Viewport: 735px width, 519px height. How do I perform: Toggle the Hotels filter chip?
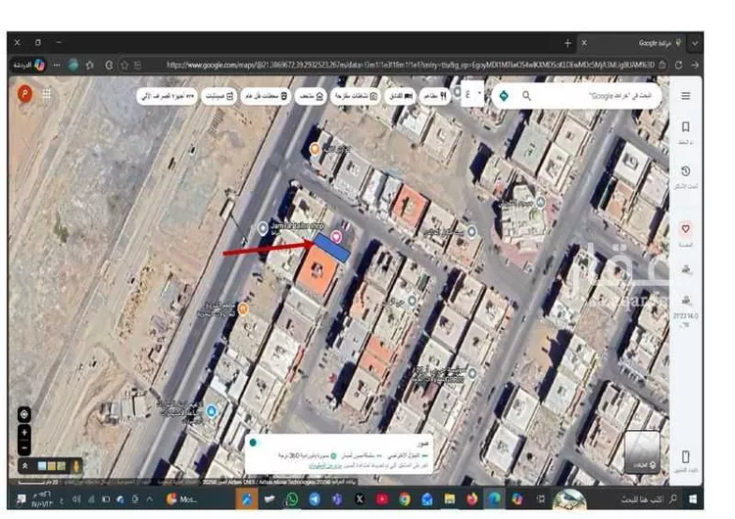[396, 96]
